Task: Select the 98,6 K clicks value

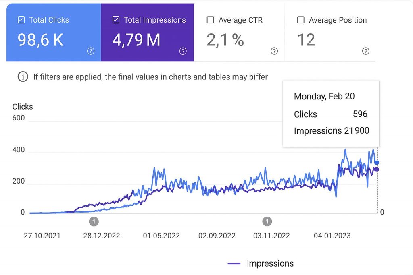Action: tap(40, 40)
